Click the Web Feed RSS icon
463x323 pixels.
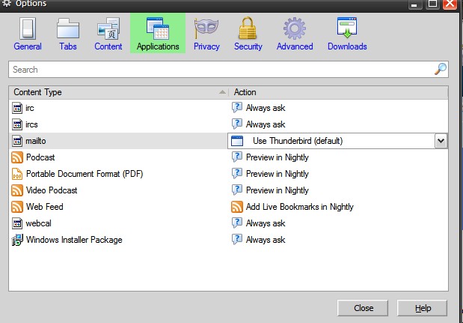18,207
